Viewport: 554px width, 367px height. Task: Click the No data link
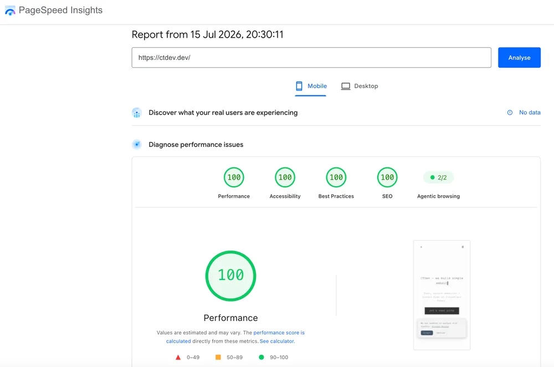coord(530,113)
